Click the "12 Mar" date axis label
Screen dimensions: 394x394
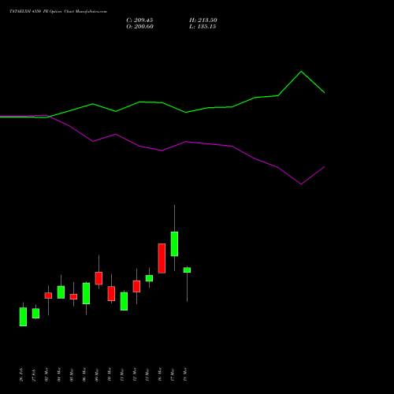pos(135,374)
